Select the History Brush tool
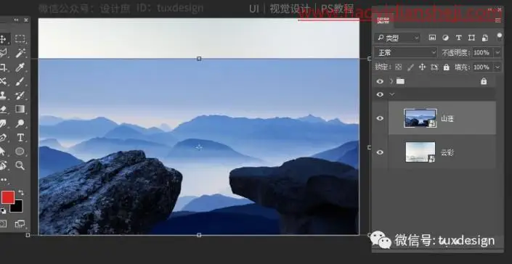The height and width of the screenshot is (264, 512). click(20, 95)
